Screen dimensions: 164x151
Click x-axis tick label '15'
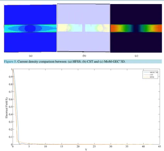pos(61,147)
